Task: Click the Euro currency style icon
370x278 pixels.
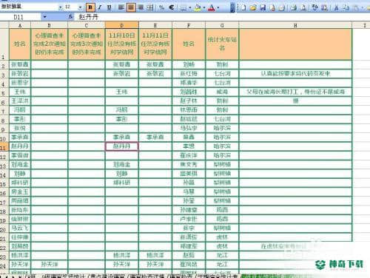Action: pos(172,7)
